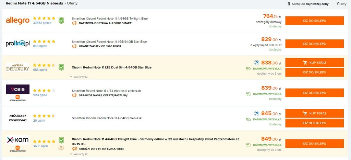Viewport: 351px width, 160px height.
Task: Click the Vobis four-star rating
Action: point(44,90)
